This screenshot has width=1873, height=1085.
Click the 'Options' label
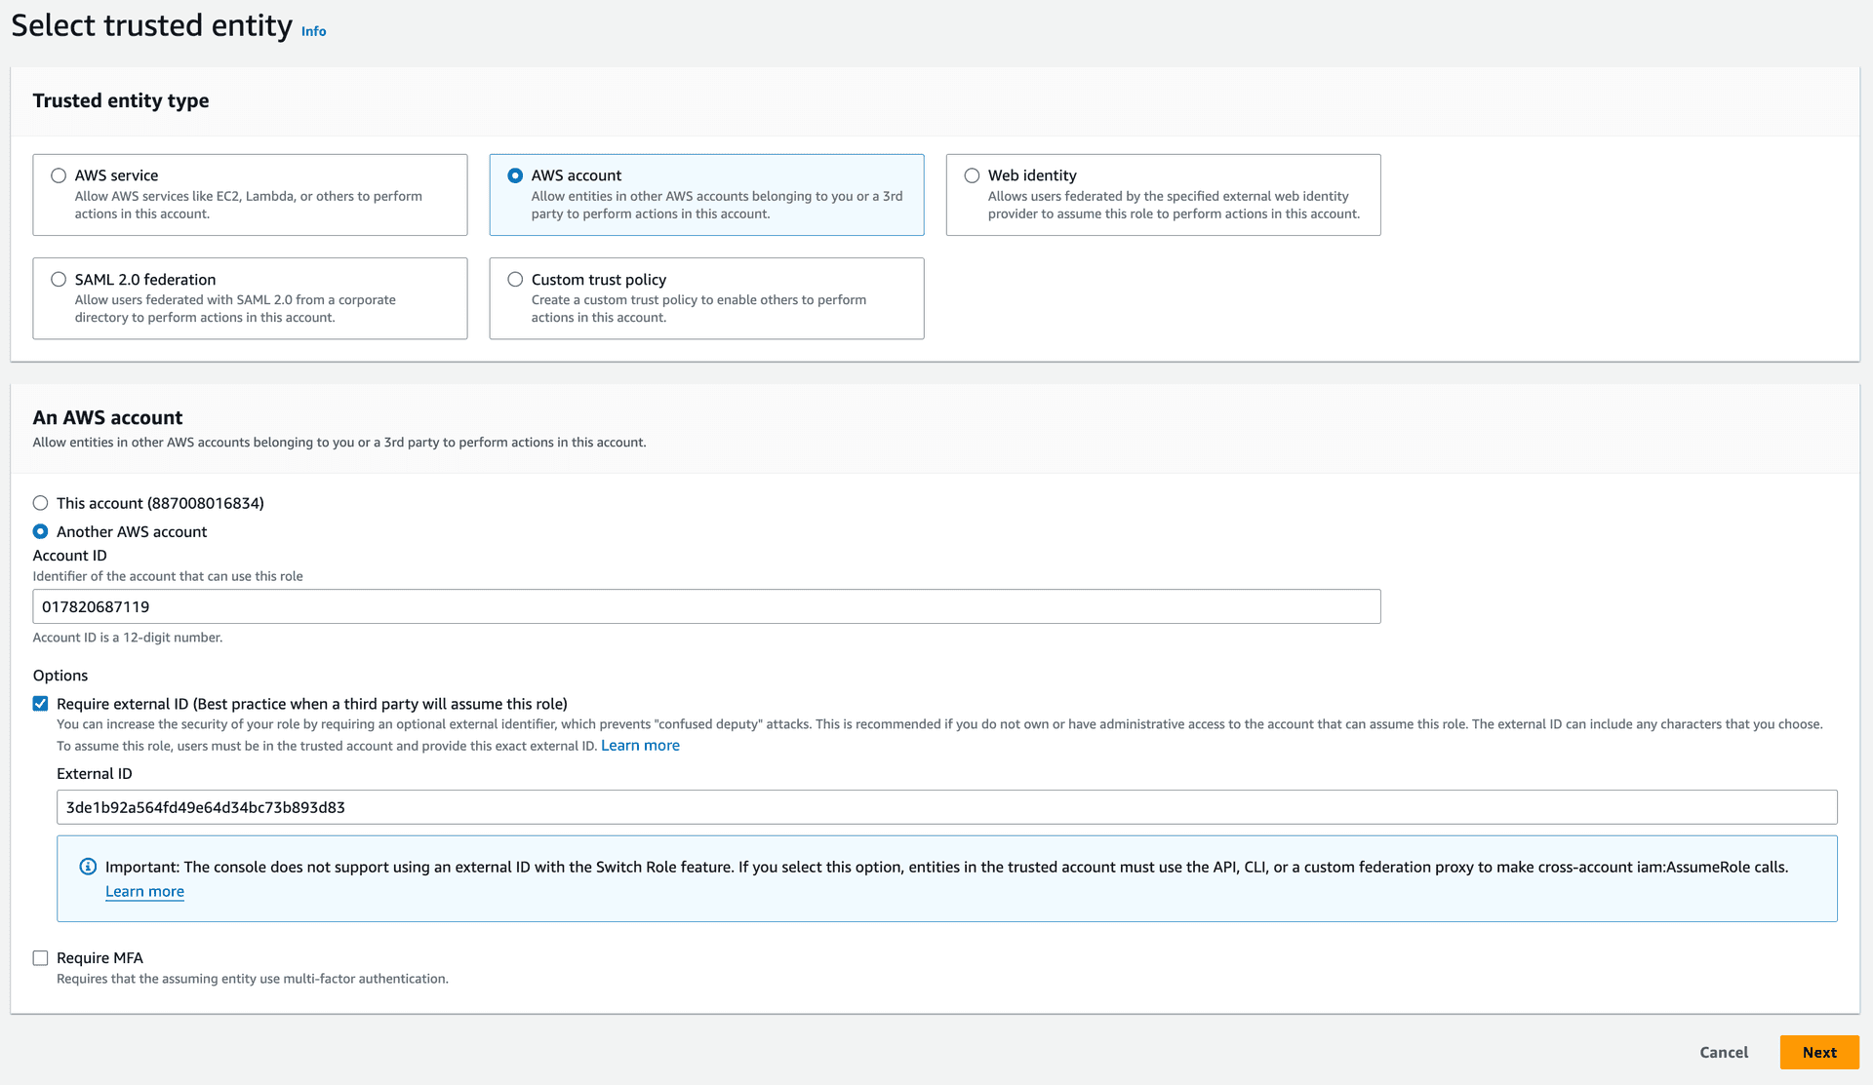(60, 676)
